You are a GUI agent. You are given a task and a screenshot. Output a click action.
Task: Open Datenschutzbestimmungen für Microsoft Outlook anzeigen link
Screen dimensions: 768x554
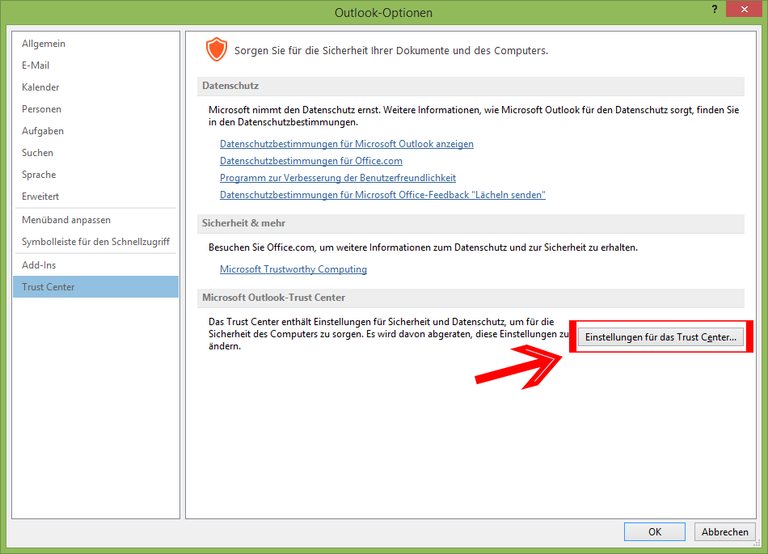point(347,144)
